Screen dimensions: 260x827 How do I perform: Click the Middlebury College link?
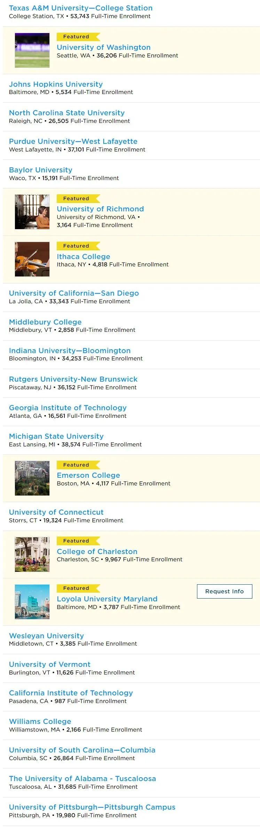coord(45,322)
